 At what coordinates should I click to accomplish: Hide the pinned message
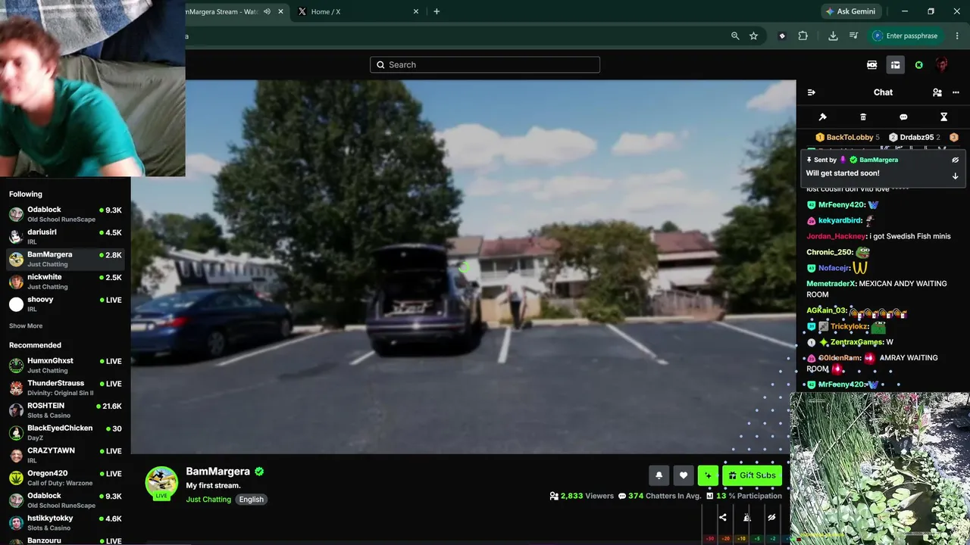(956, 160)
